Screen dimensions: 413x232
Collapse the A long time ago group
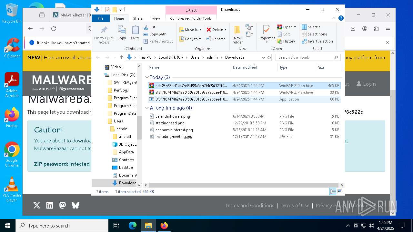coord(147,108)
